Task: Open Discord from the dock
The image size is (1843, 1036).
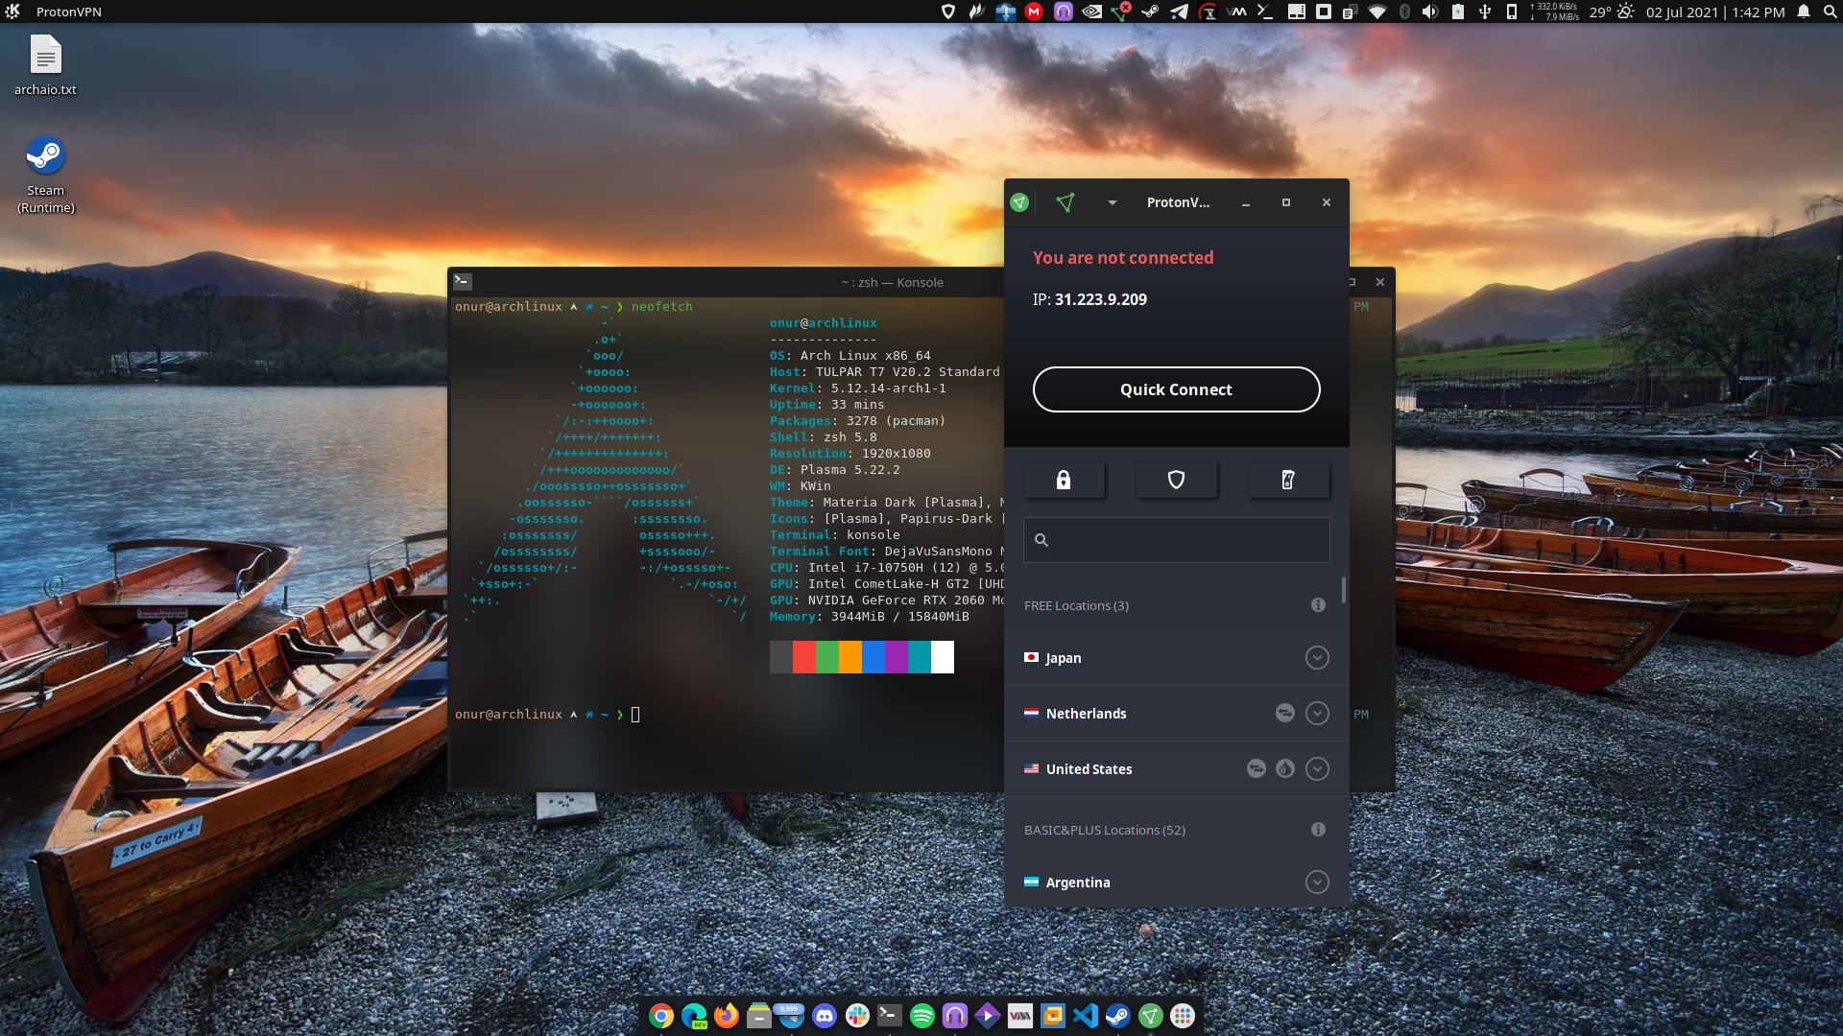Action: pyautogui.click(x=824, y=1016)
